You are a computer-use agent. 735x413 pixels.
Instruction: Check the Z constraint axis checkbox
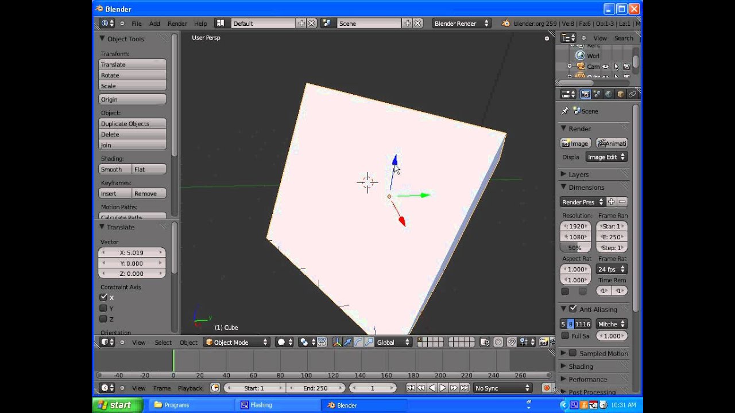[x=103, y=319]
